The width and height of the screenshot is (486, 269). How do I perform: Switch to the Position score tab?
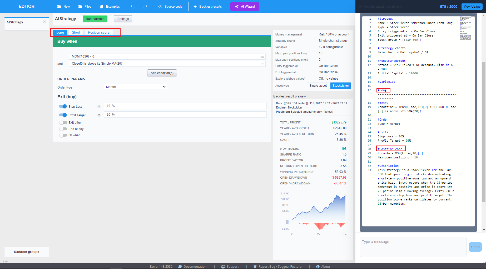click(98, 33)
